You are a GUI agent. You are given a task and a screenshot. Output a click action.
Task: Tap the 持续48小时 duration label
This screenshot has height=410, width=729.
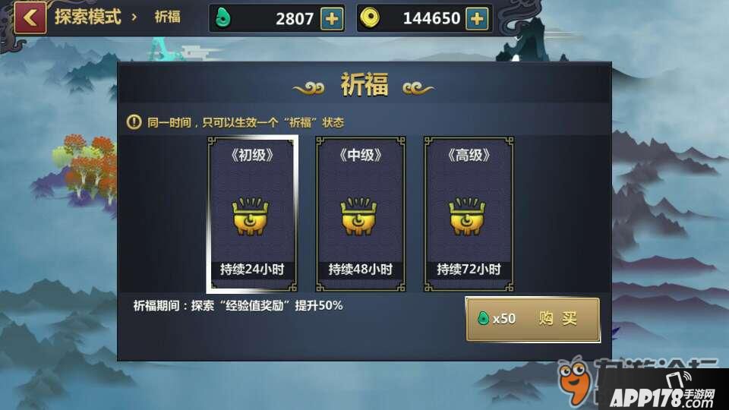coord(360,270)
